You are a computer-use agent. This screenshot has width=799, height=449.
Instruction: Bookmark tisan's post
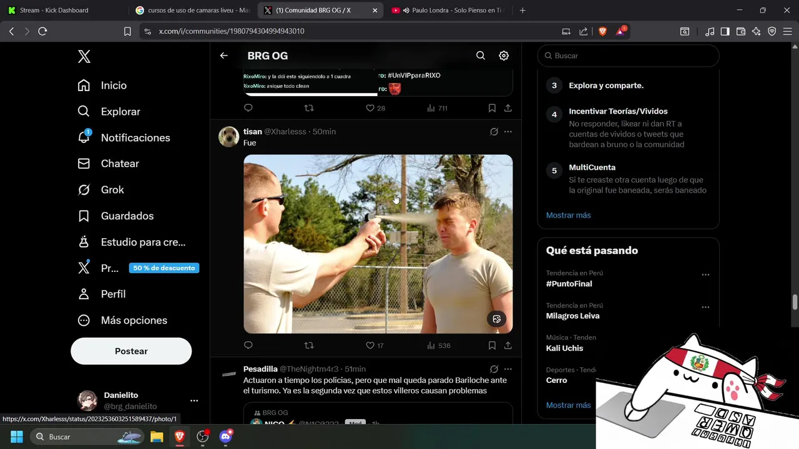(492, 345)
